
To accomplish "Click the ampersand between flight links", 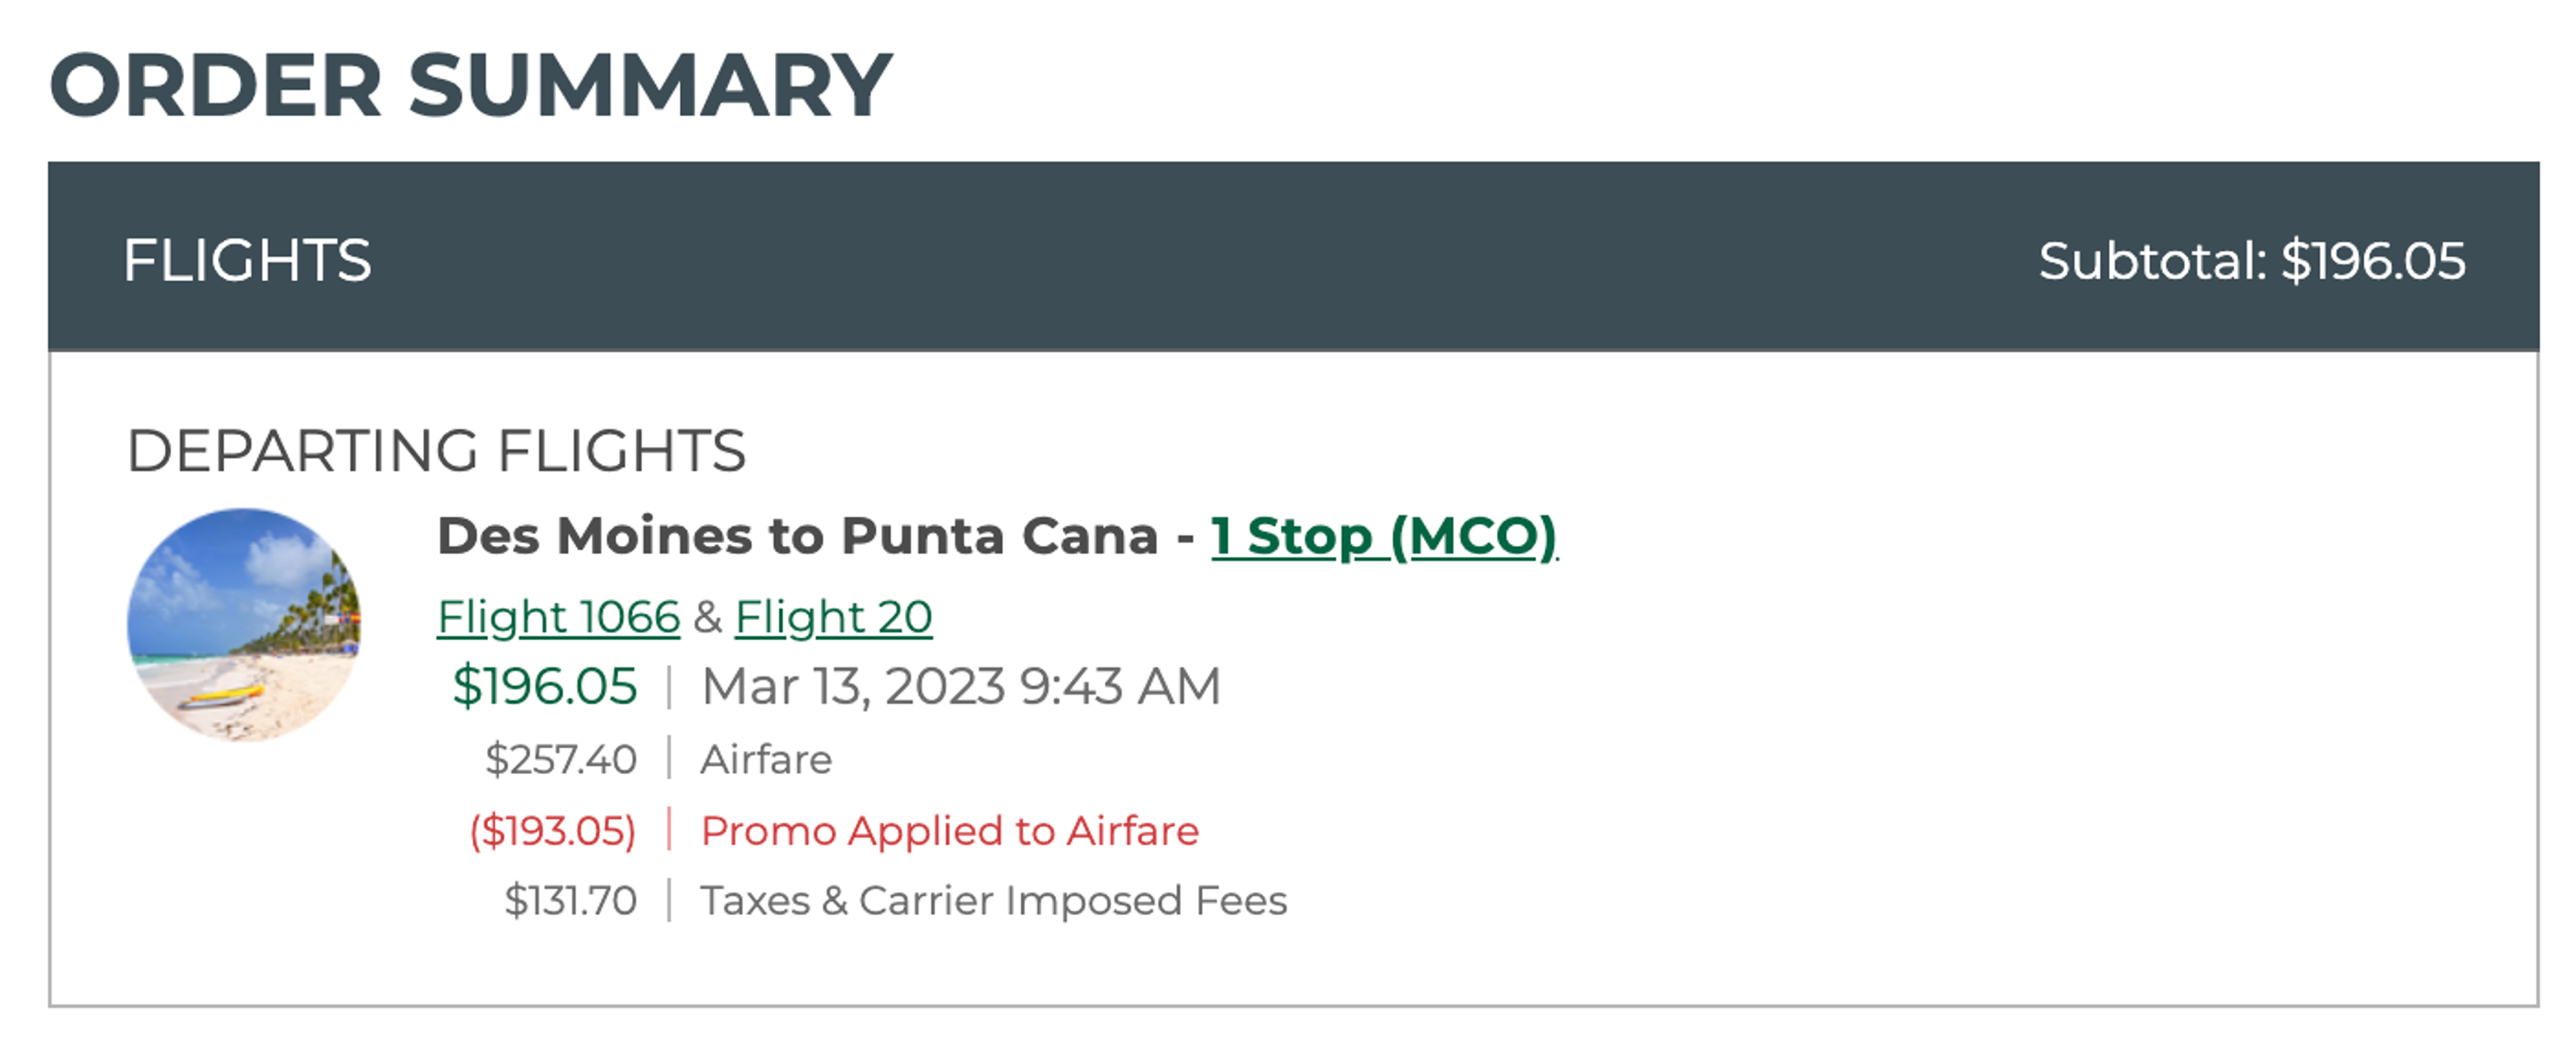I will click(x=708, y=617).
